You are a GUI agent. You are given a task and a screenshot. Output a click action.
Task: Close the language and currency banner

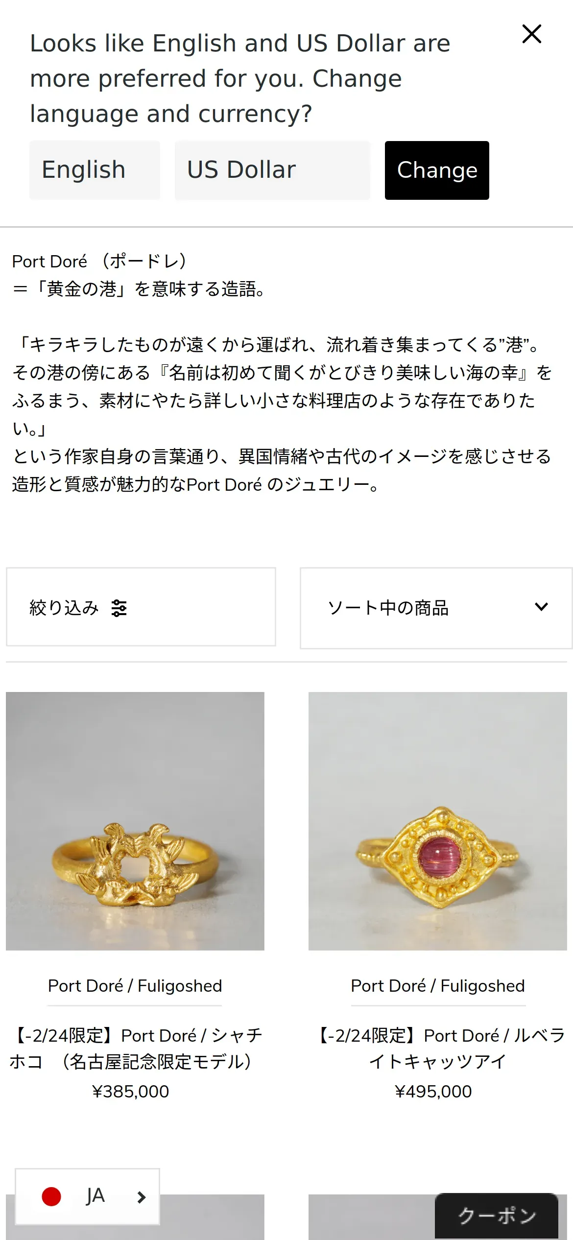click(531, 34)
